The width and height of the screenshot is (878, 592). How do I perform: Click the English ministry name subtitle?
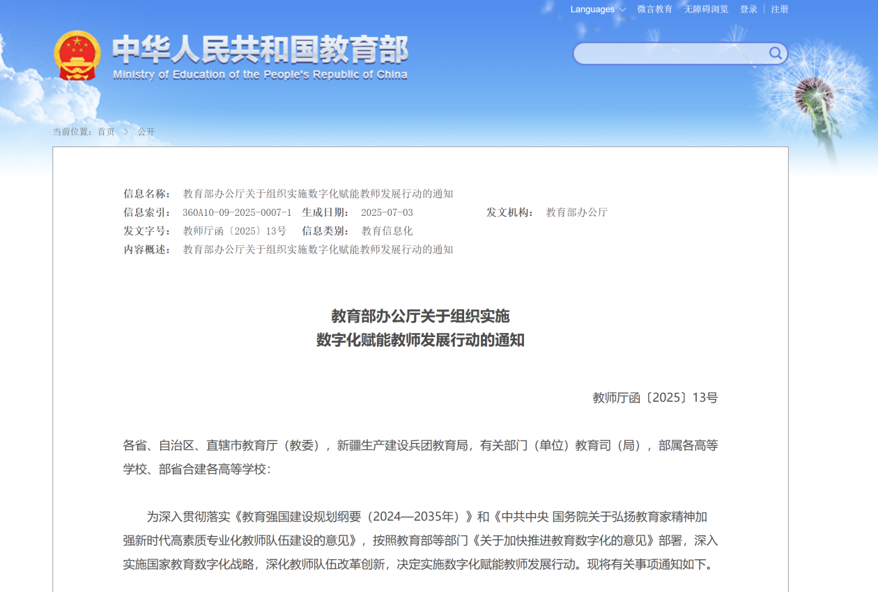[x=260, y=75]
